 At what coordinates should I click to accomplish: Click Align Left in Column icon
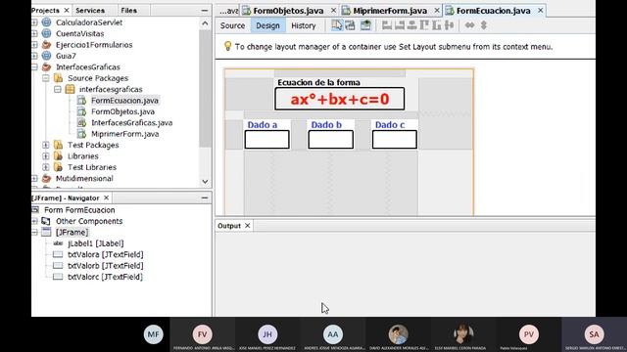[x=387, y=25]
